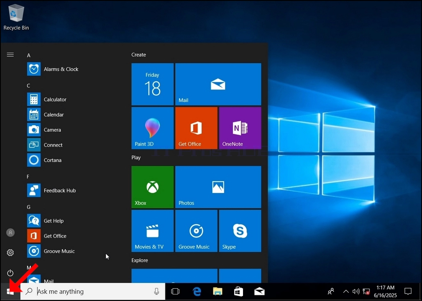
Task: Click the letter A group header
Action: coord(29,55)
